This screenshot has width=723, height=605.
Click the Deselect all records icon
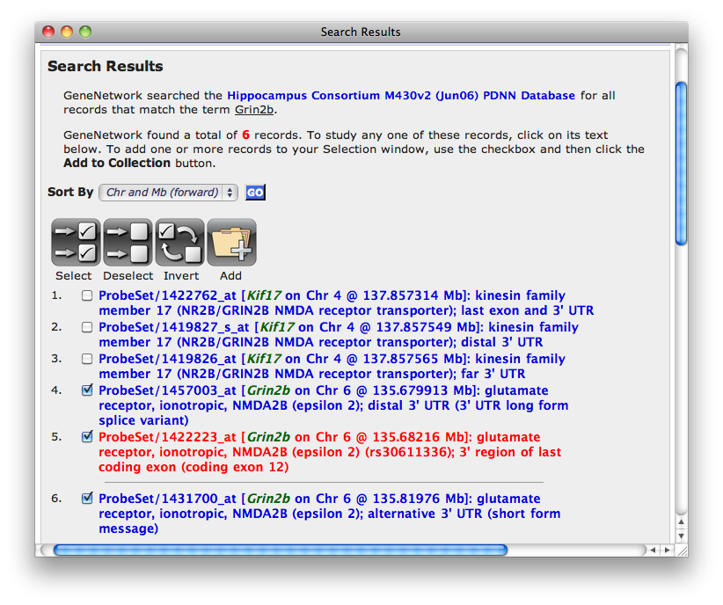(128, 243)
